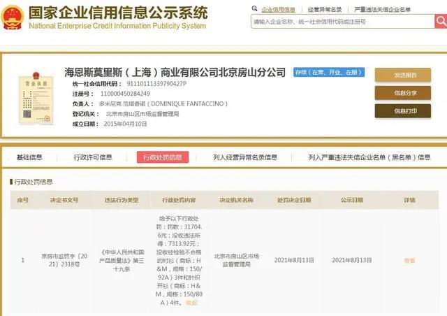Image resolution: width=447 pixels, height=316 pixels.
Task: Click the national emblem logo
Action: [12, 17]
